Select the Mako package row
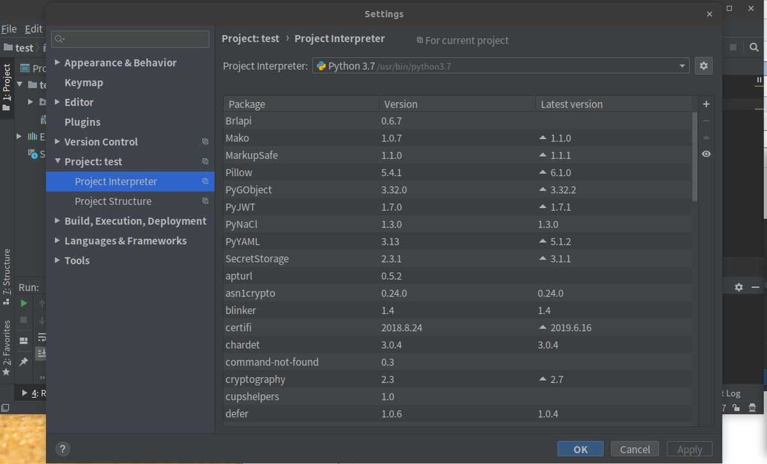Screen dimensions: 767x464 tap(457, 138)
